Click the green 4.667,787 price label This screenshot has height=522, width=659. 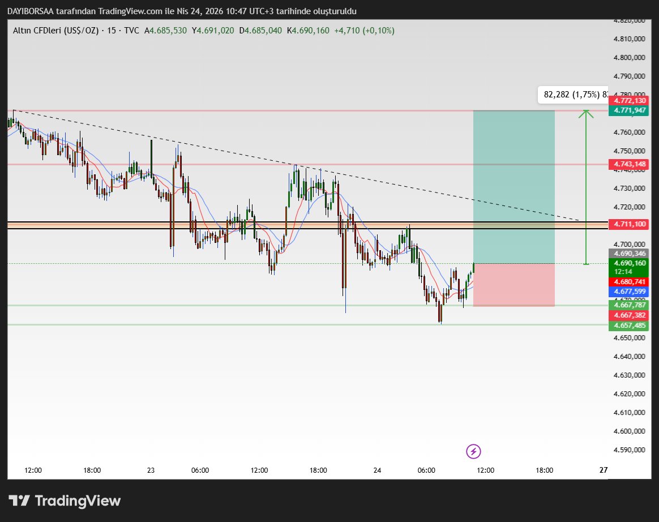tap(629, 305)
